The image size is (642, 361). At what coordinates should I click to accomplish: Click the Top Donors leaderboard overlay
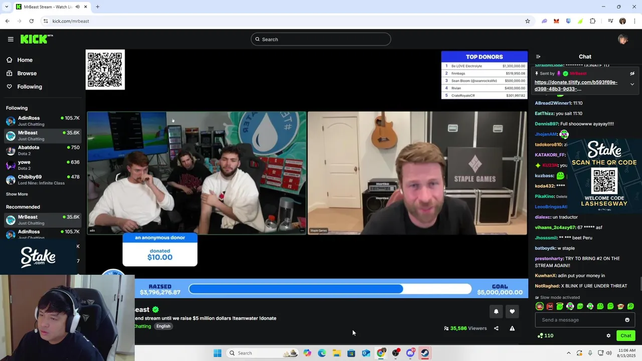485,75
